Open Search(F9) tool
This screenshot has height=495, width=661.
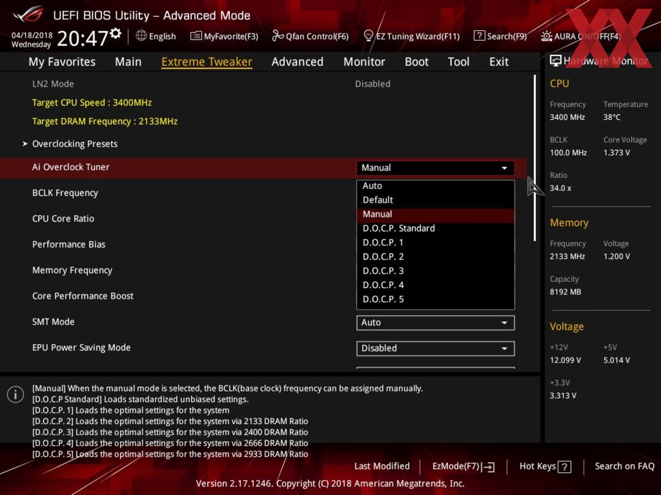point(500,36)
